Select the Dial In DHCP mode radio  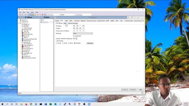(x=69, y=43)
